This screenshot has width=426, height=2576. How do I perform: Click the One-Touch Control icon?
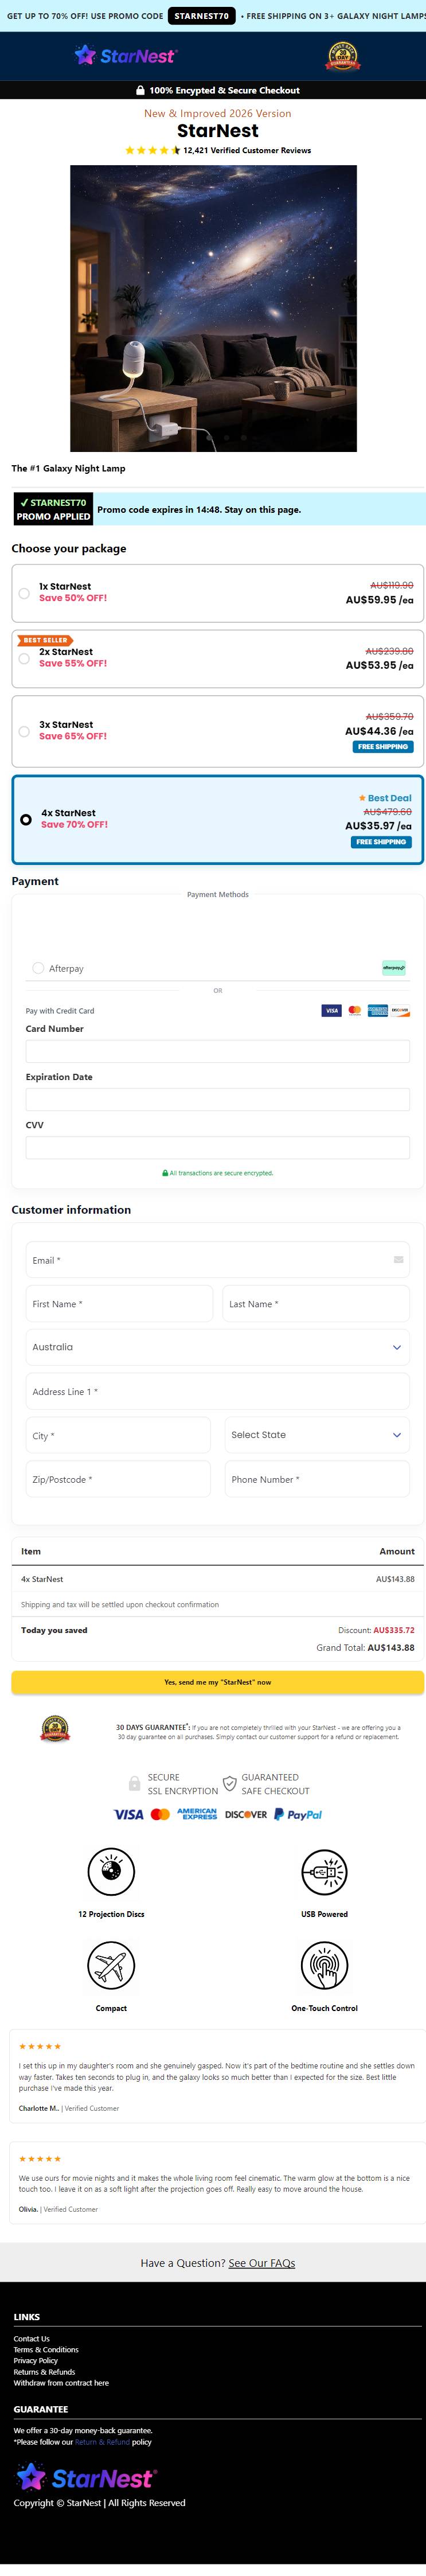[324, 1965]
